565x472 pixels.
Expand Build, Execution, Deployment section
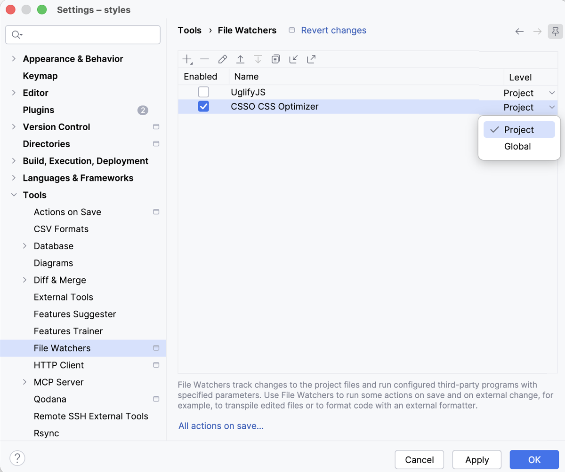(14, 161)
